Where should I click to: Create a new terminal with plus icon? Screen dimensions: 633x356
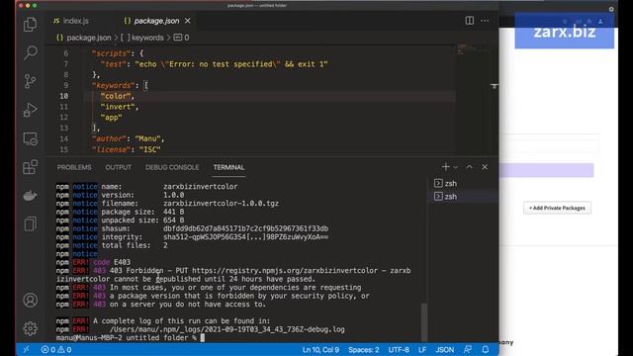[x=446, y=167]
